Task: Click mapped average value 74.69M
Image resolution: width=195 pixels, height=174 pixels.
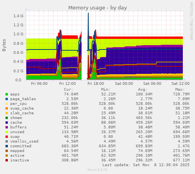Action: point(145,151)
